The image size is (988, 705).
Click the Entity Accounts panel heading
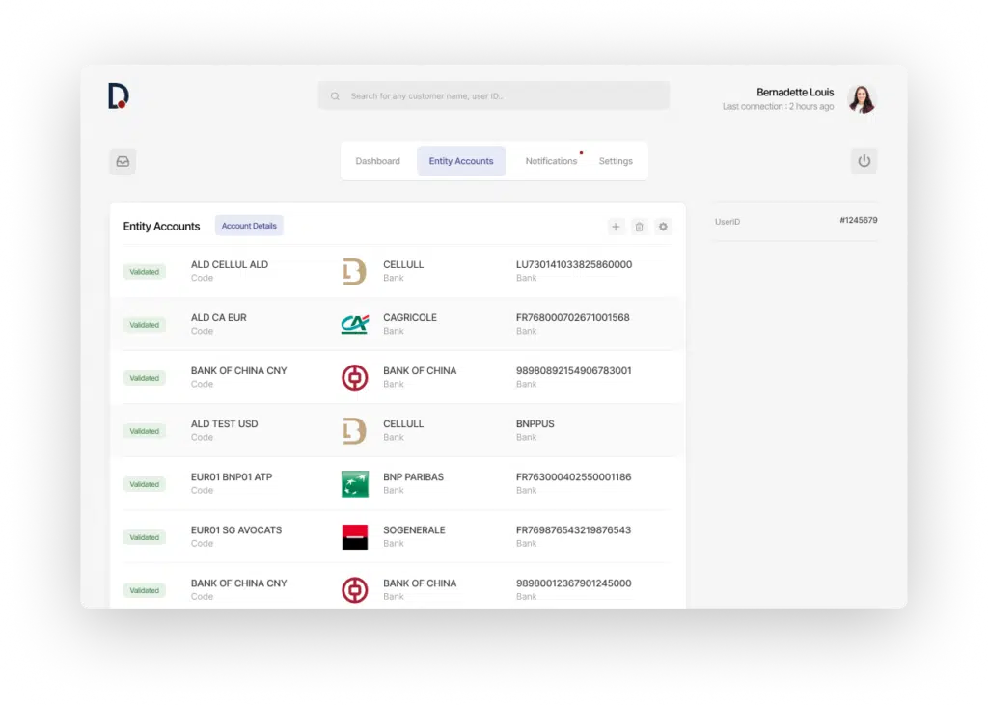click(161, 227)
